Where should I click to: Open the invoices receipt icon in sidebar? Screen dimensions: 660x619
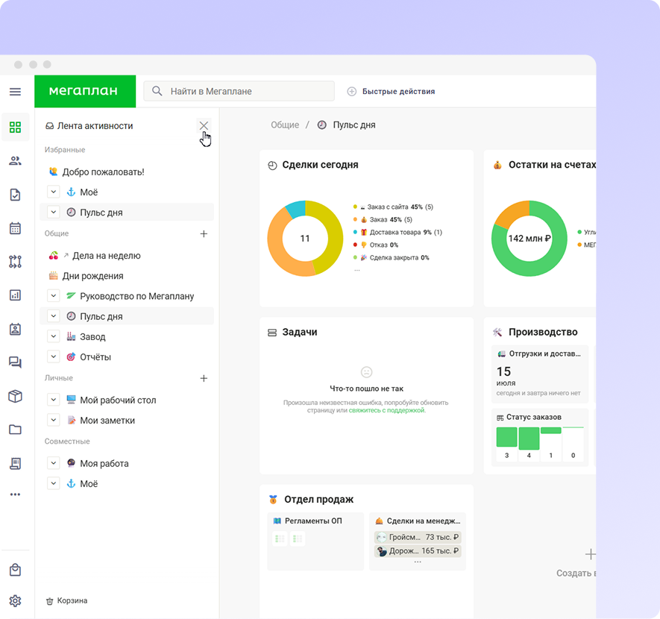tap(15, 463)
